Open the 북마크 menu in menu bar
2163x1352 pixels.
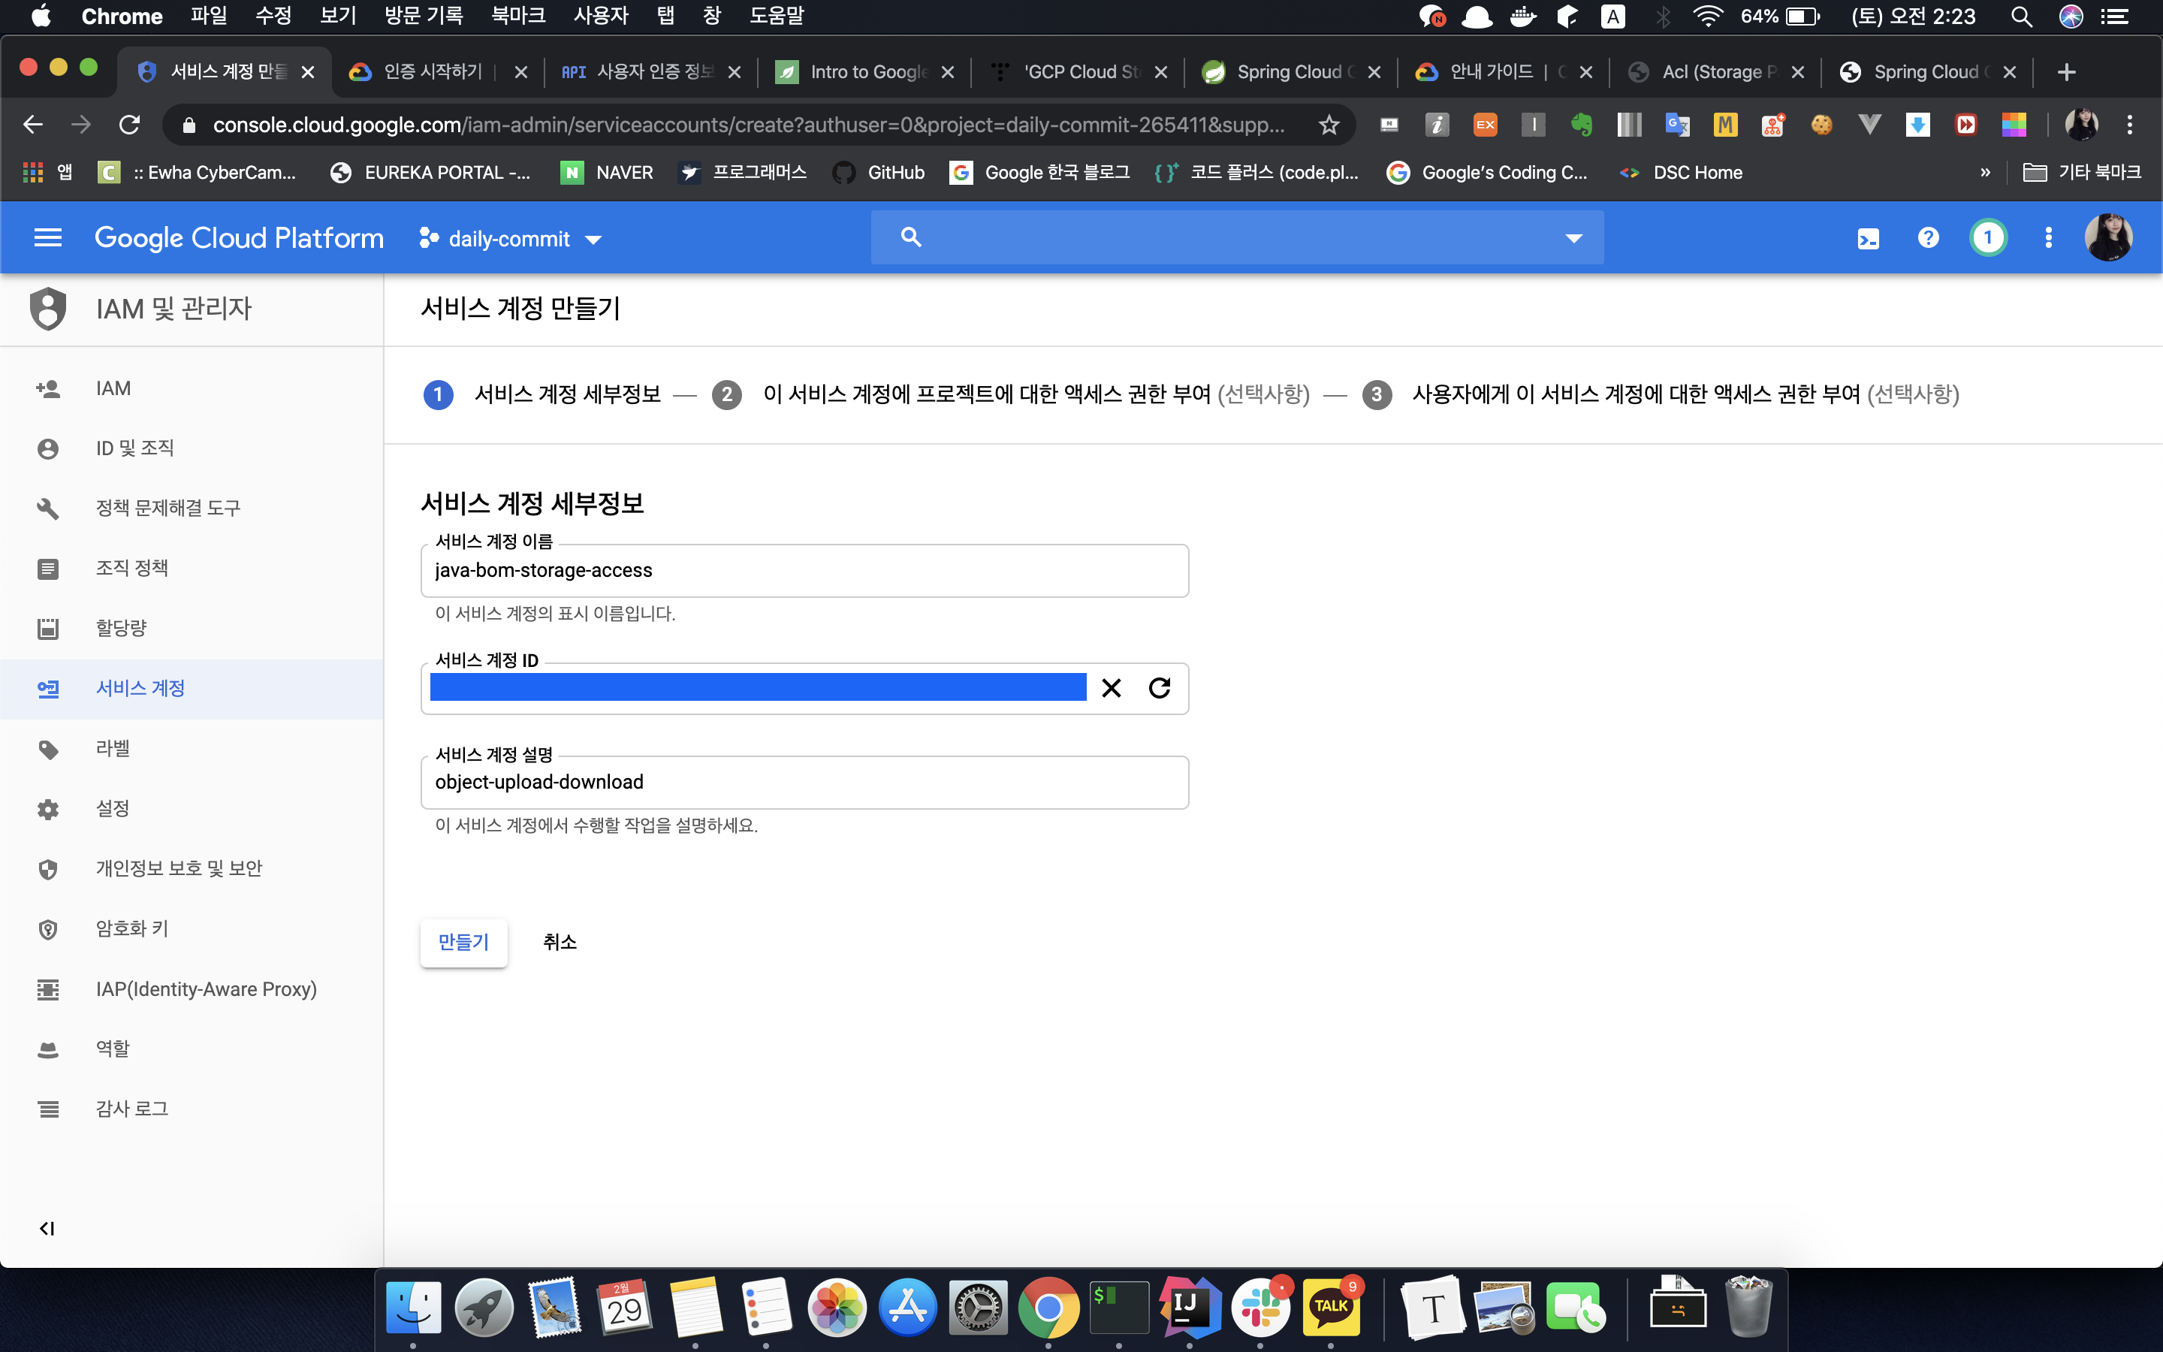517,16
